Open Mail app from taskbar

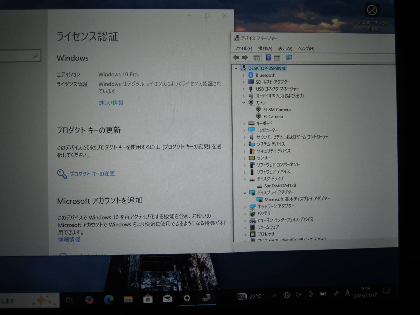coord(168,299)
